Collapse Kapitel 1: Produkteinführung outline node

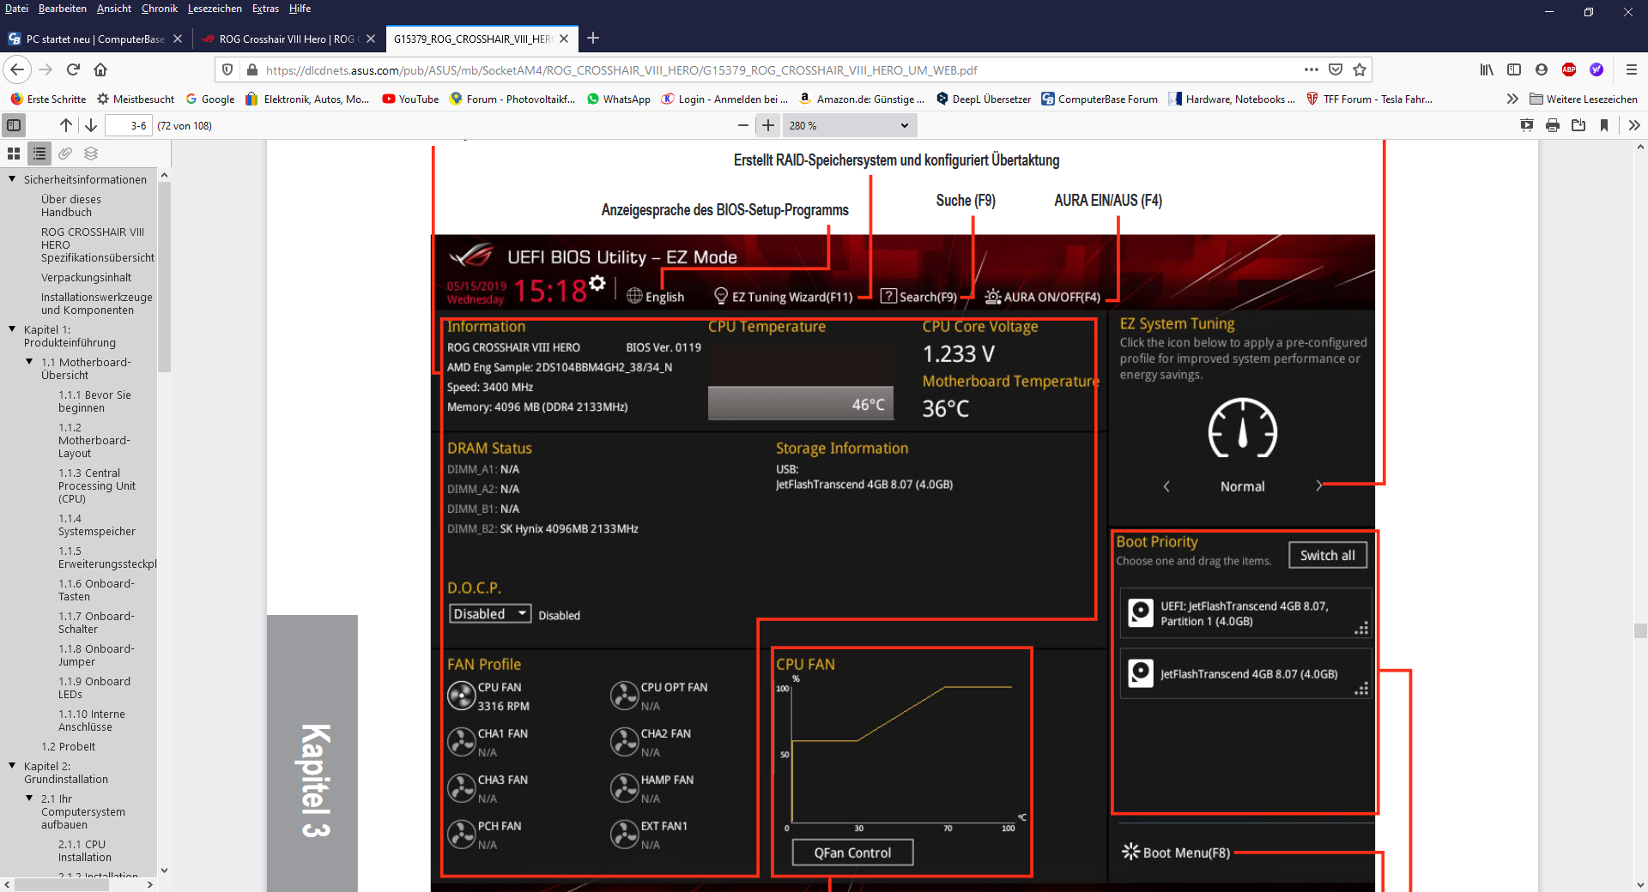tap(12, 329)
